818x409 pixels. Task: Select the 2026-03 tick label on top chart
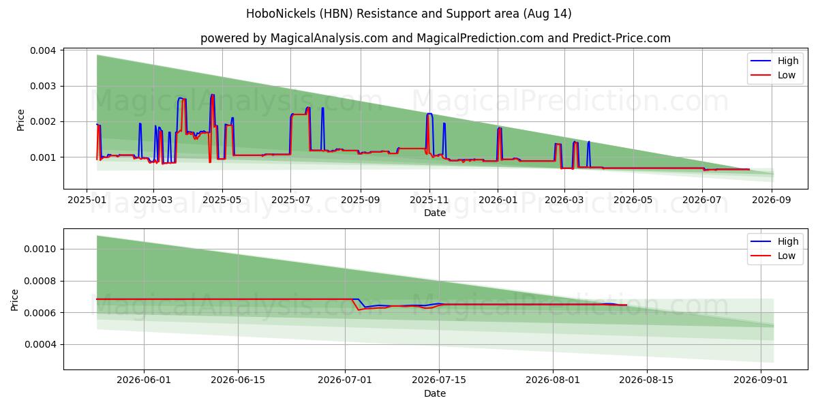pos(564,201)
